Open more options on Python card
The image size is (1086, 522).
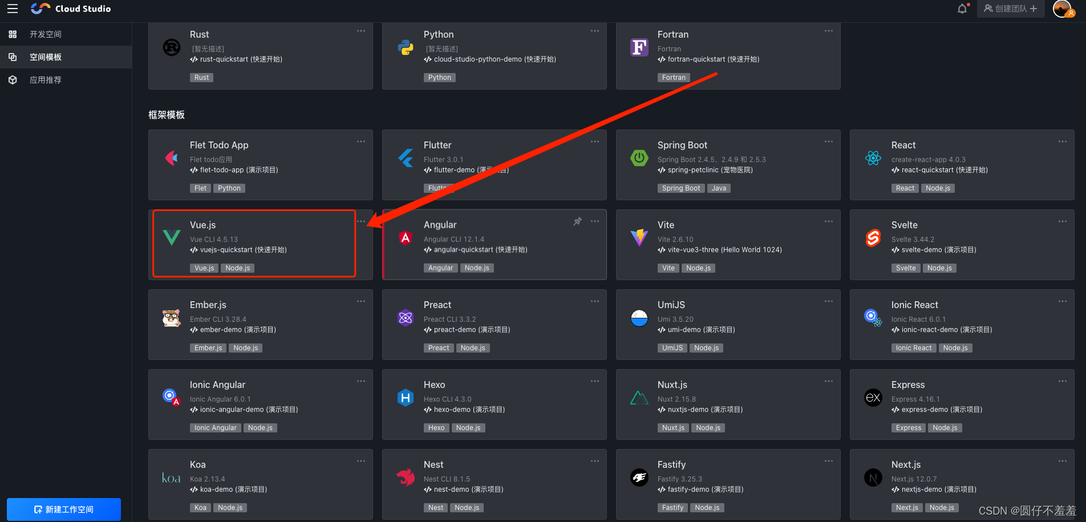point(595,31)
